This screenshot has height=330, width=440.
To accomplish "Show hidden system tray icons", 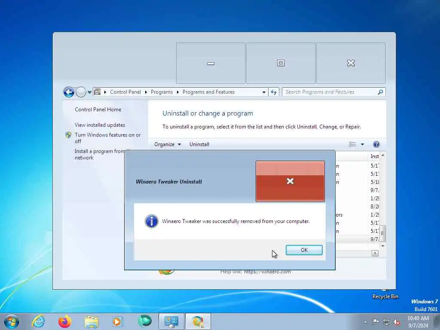I will click(365, 322).
